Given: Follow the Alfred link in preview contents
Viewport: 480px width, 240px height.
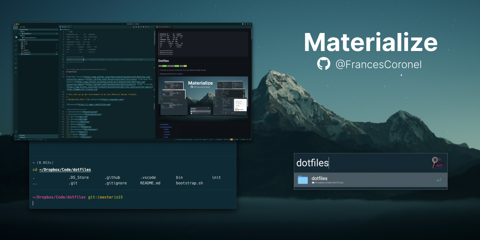Looking at the screenshot, I should [166, 129].
